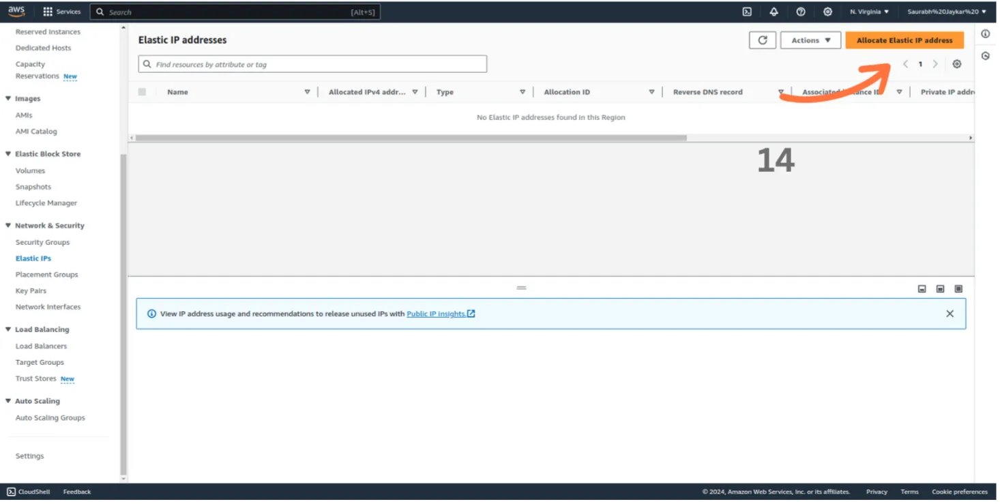The image size is (1000, 504).
Task: Go to previous page of results
Action: tap(905, 64)
